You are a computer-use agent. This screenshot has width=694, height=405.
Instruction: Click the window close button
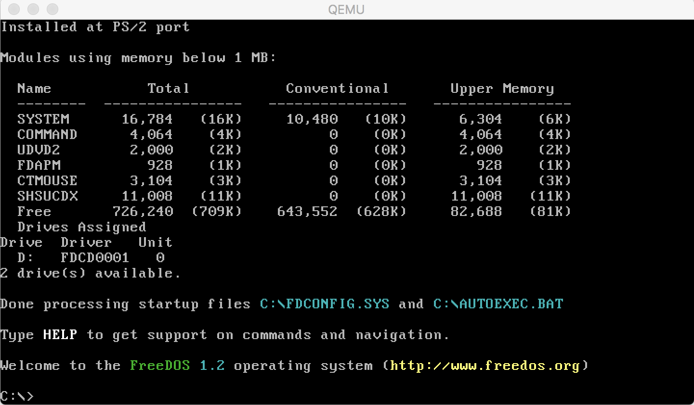14,9
